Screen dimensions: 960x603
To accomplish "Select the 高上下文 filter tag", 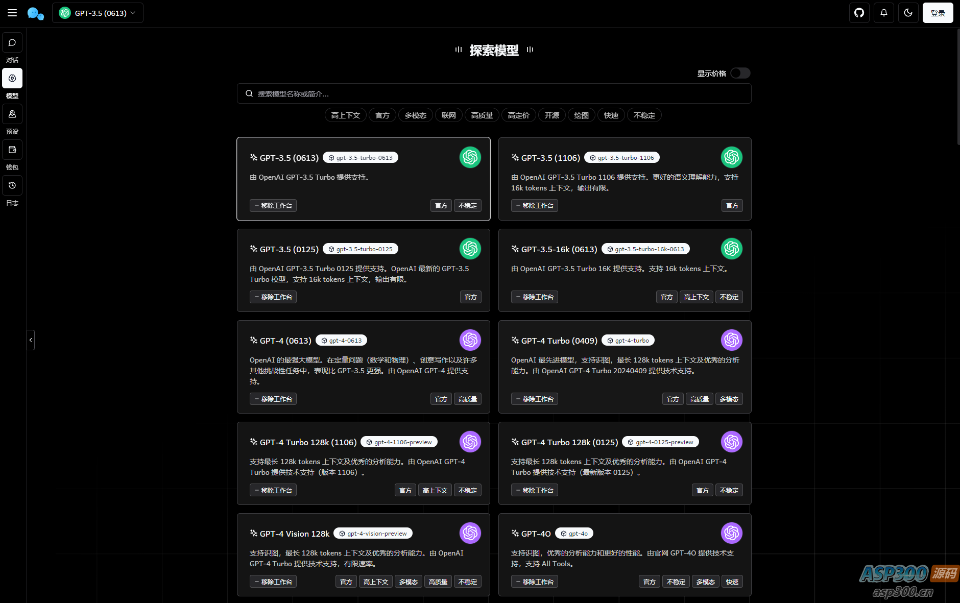I will click(345, 115).
